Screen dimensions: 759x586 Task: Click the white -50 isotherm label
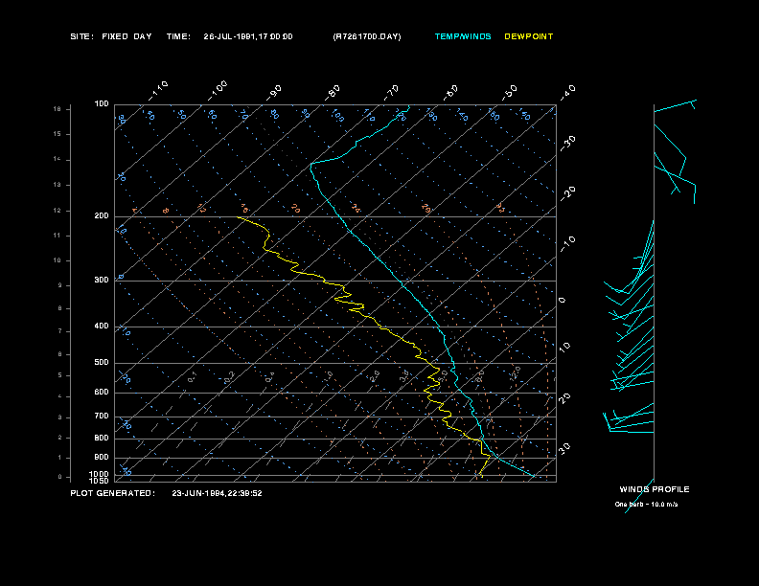coord(510,92)
